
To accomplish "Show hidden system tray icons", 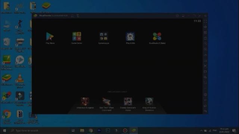I will pos(201,131).
